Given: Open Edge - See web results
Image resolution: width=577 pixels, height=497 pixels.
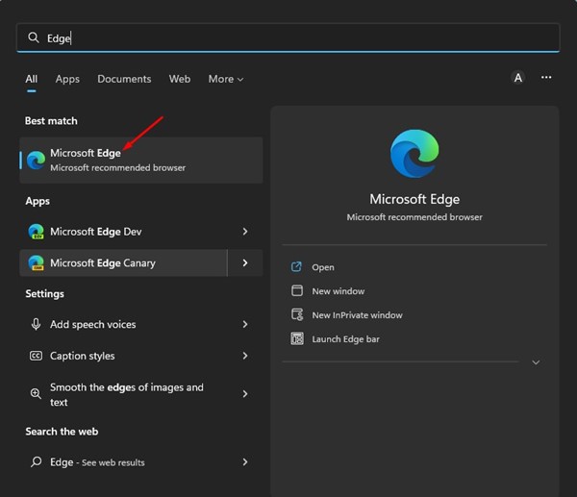Looking at the screenshot, I should tap(123, 462).
